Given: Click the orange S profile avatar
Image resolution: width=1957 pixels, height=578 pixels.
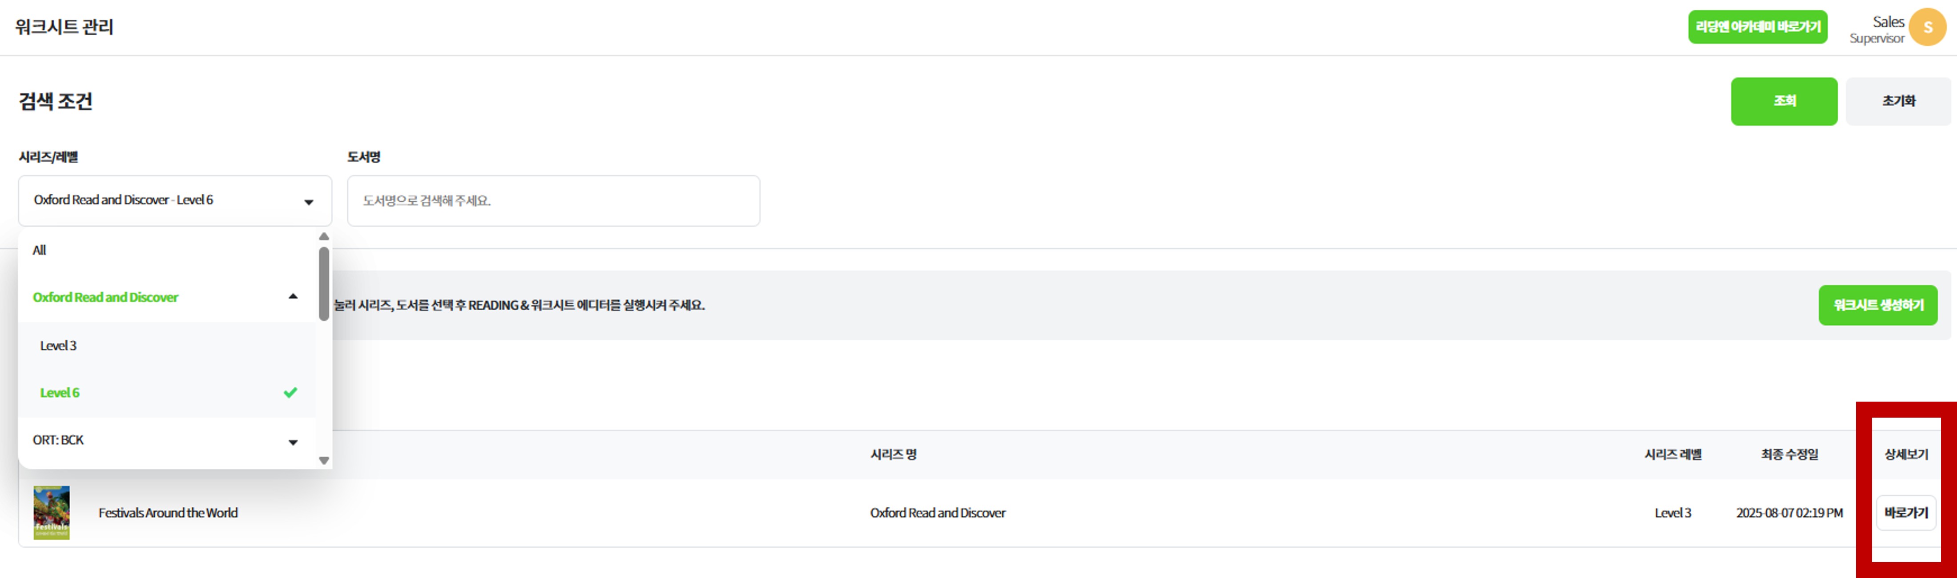Looking at the screenshot, I should point(1927,27).
